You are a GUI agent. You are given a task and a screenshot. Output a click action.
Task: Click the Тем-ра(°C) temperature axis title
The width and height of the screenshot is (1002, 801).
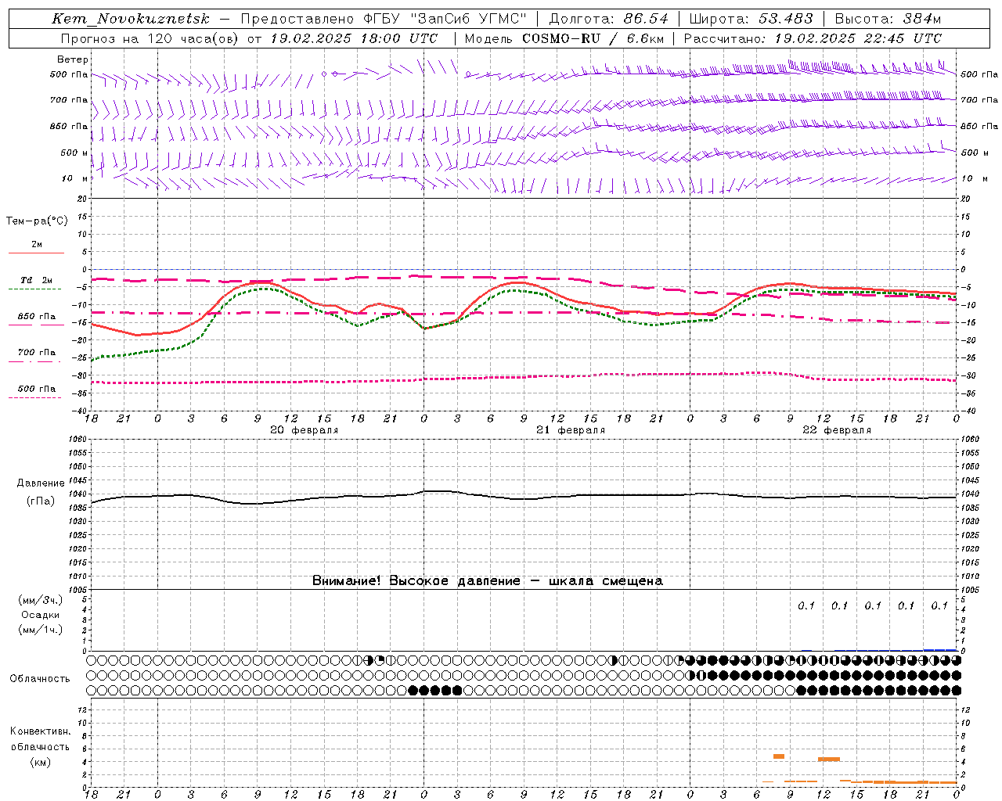37,221
